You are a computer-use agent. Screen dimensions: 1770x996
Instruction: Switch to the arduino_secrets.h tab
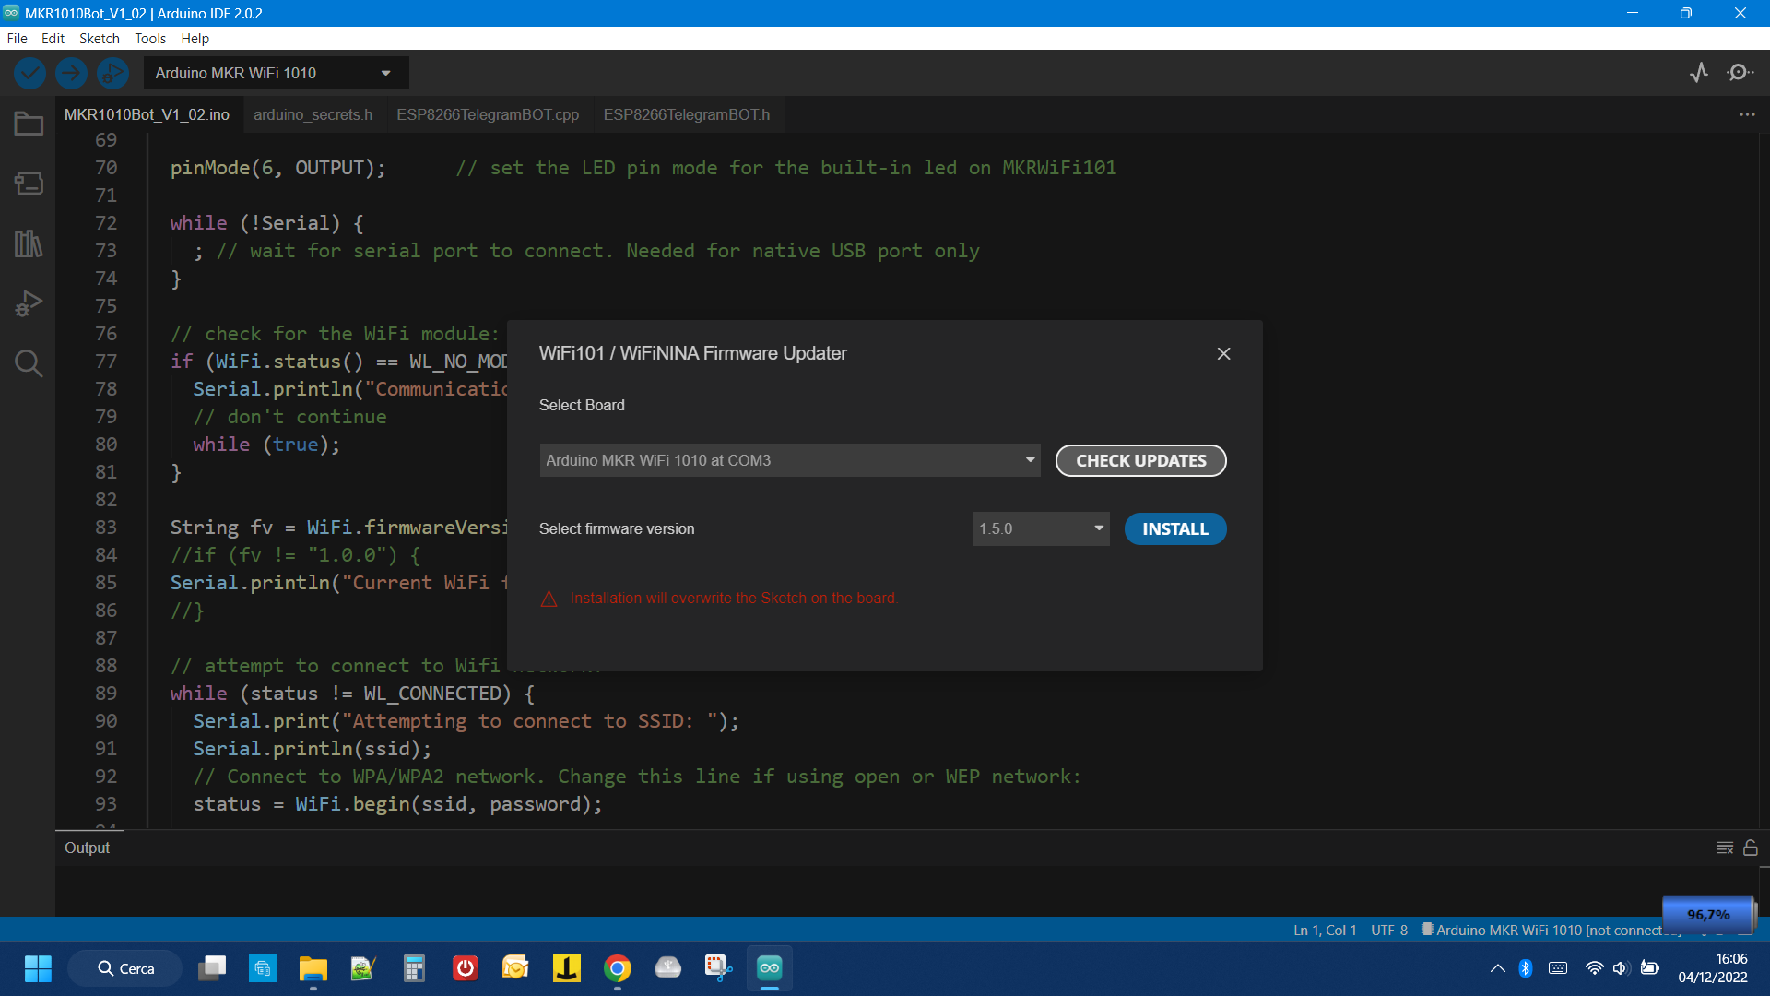[313, 114]
